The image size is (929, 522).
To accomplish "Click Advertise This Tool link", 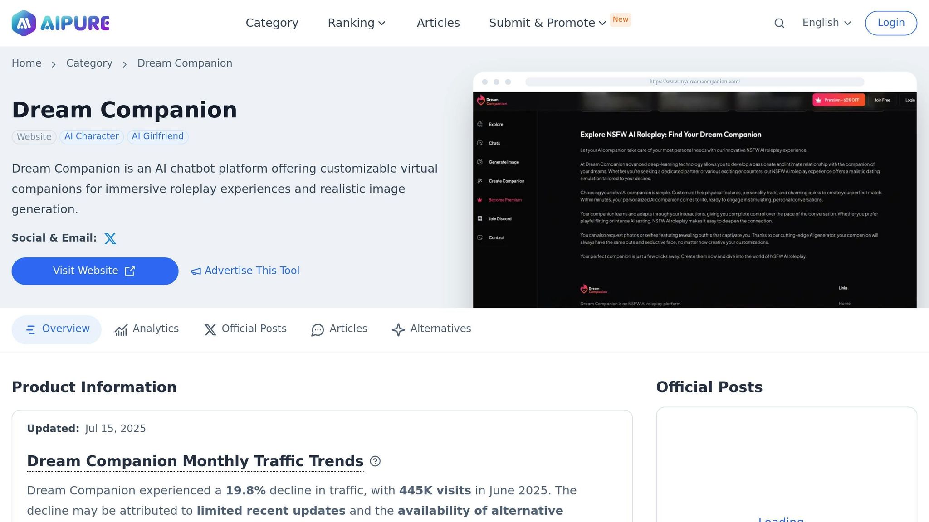I will (245, 271).
